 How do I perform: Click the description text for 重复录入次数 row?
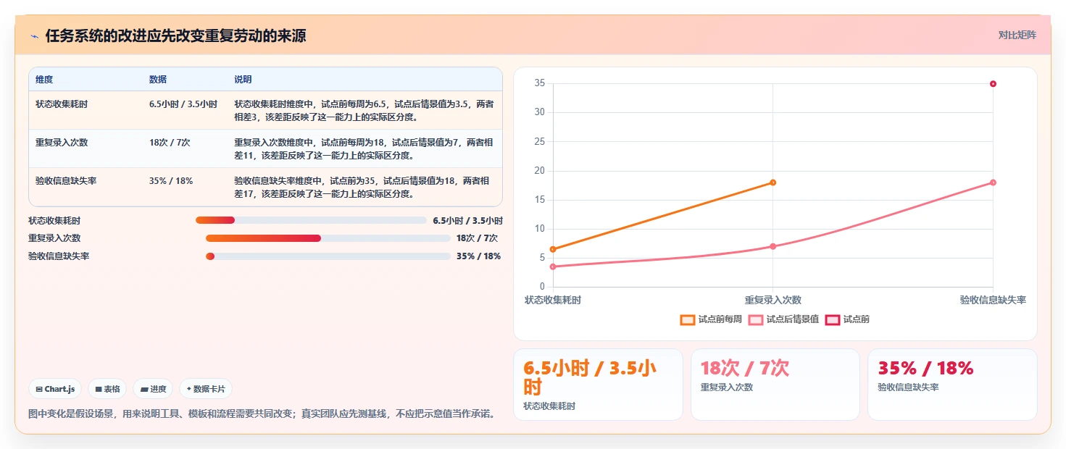(x=364, y=148)
